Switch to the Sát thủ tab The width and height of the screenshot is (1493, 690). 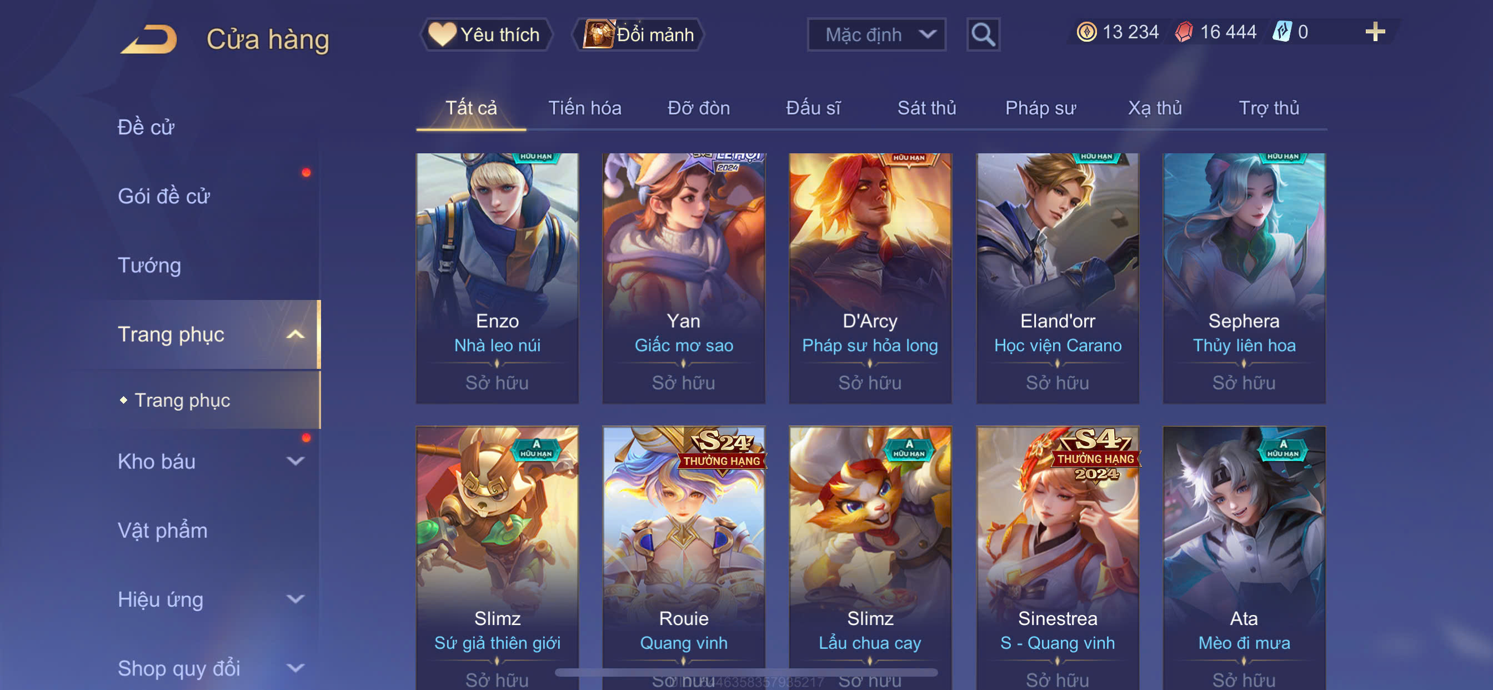click(926, 108)
